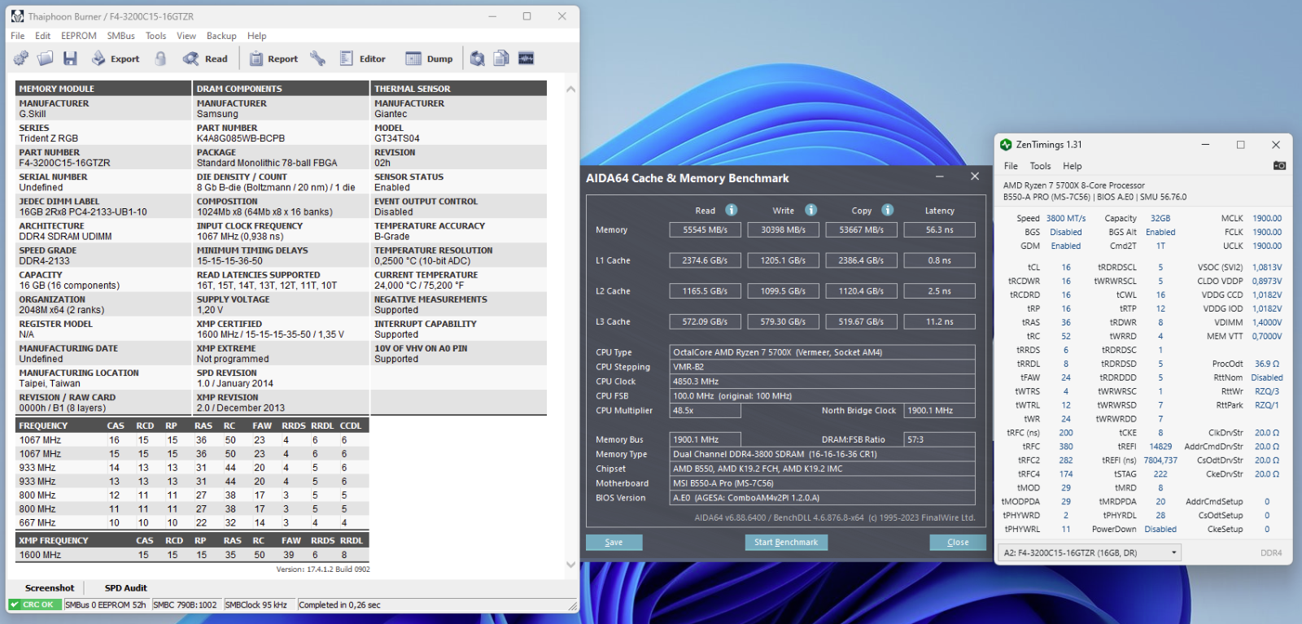This screenshot has width=1302, height=624.
Task: Open the A2 DIMM module selection dropdown
Action: 1090,552
